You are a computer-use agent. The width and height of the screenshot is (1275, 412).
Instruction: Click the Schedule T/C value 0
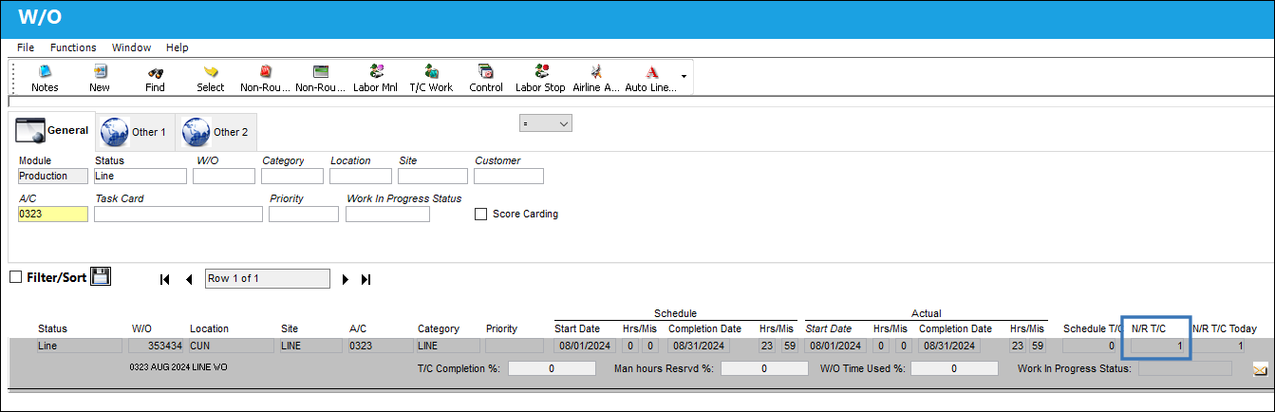(1090, 346)
